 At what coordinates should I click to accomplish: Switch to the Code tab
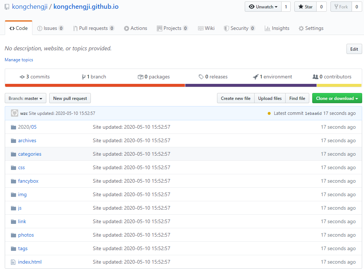tap(19, 28)
